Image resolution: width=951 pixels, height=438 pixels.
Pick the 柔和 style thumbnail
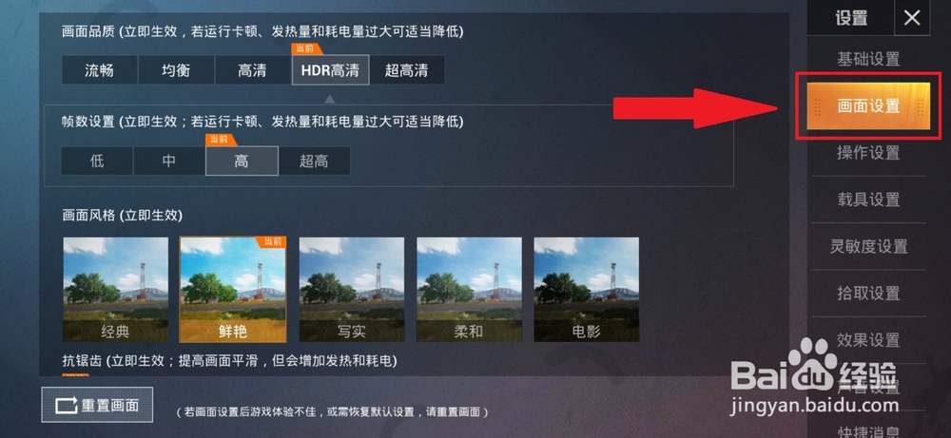[x=469, y=290]
